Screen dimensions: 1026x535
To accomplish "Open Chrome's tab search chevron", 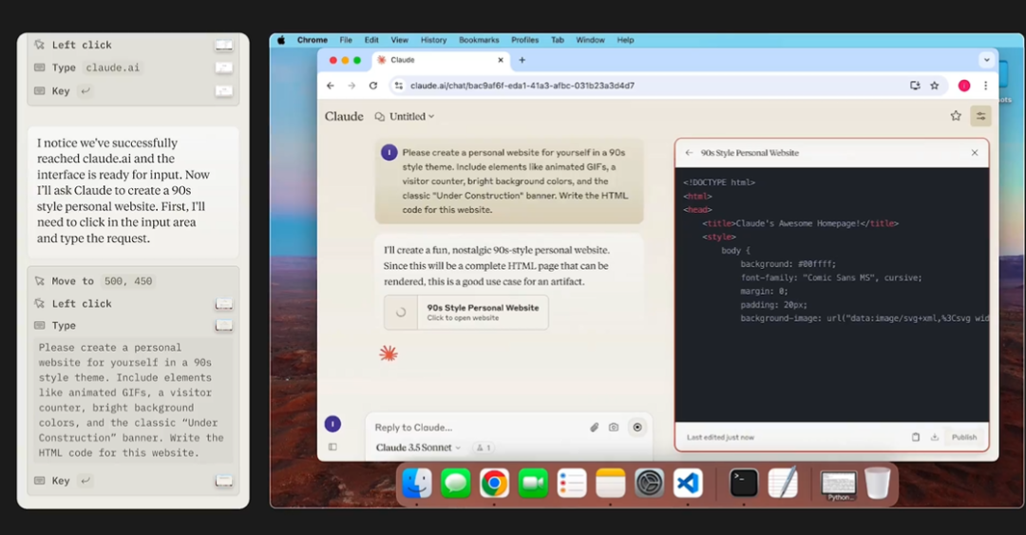I will (986, 60).
